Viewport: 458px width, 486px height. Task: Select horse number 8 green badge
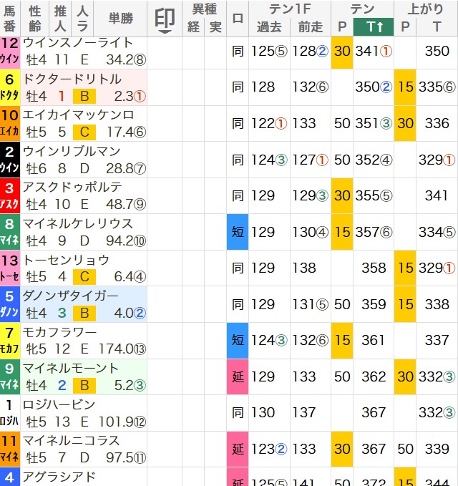point(10,232)
